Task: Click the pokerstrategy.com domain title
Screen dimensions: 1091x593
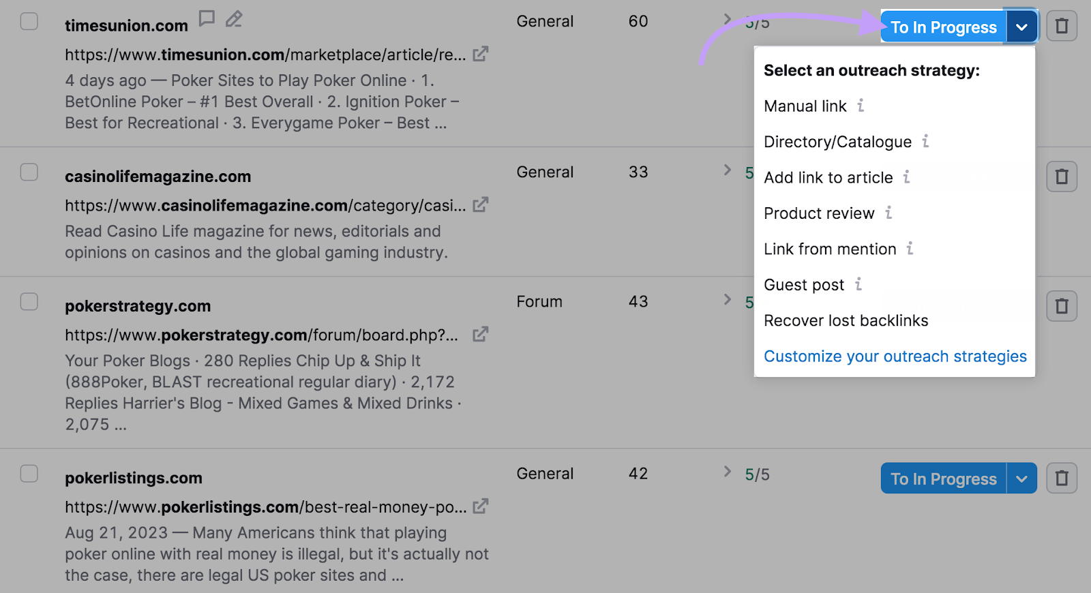Action: click(138, 306)
